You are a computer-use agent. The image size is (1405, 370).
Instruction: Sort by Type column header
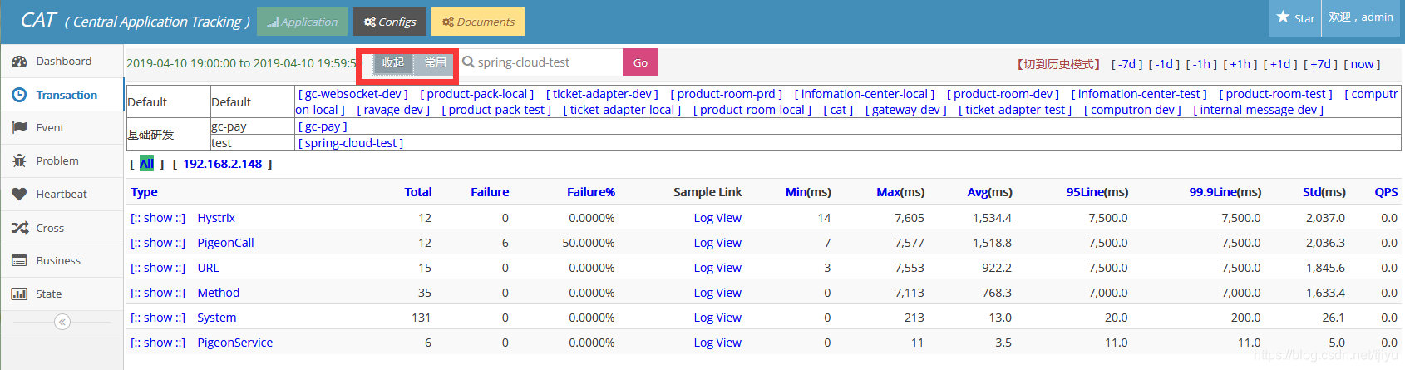point(144,192)
